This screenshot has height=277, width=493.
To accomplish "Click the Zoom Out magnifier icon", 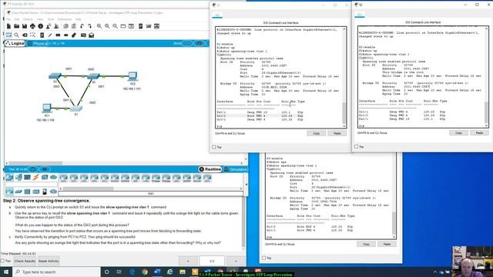I will pos(115,26).
